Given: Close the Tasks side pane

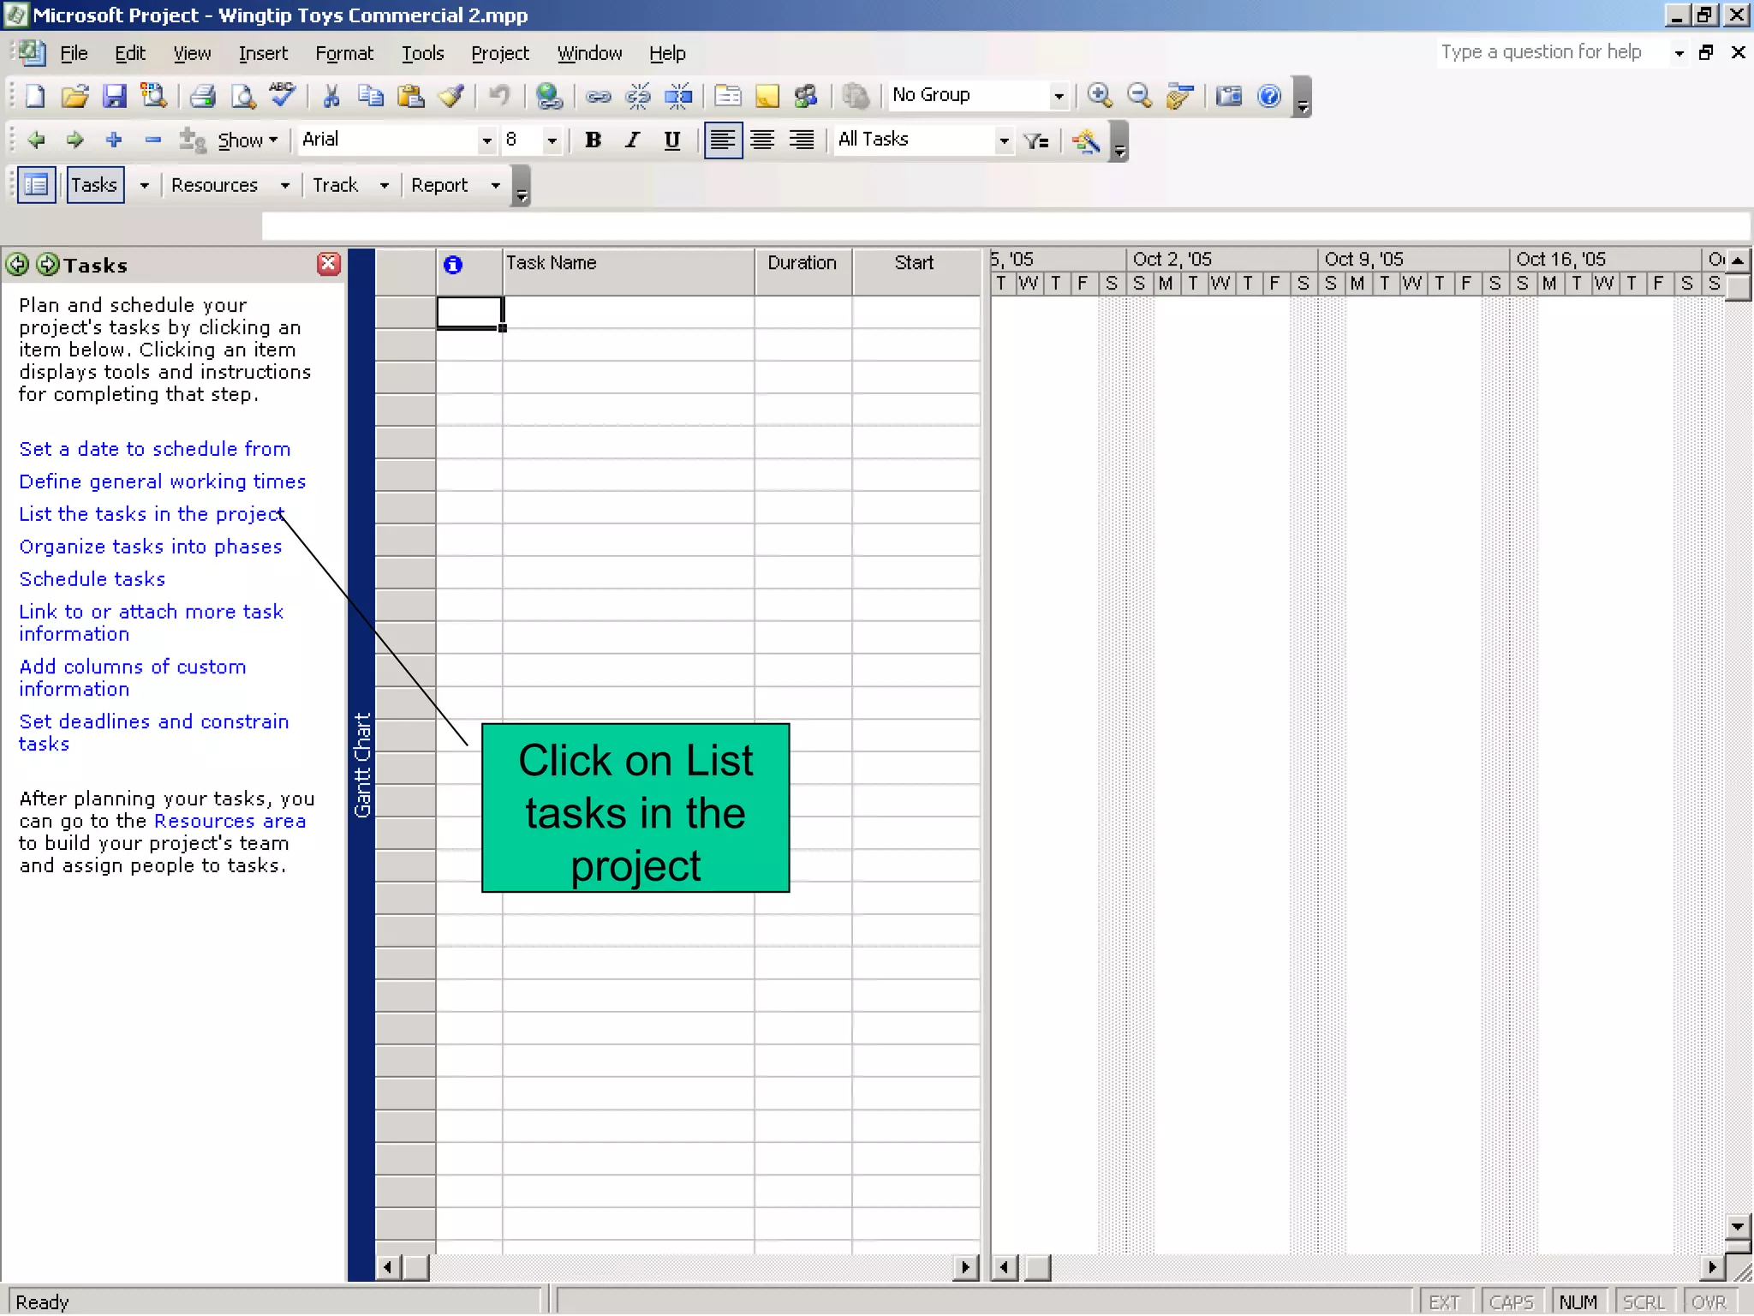Looking at the screenshot, I should [x=328, y=264].
